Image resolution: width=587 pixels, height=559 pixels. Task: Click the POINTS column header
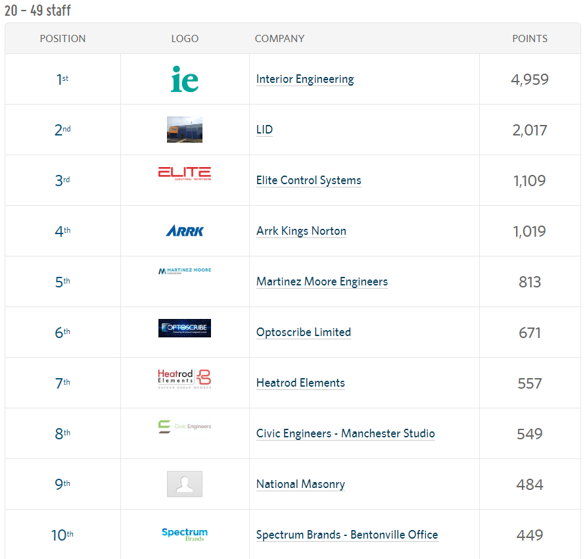(x=530, y=39)
